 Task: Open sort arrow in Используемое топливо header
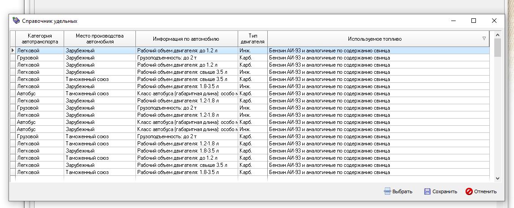pyautogui.click(x=484, y=39)
